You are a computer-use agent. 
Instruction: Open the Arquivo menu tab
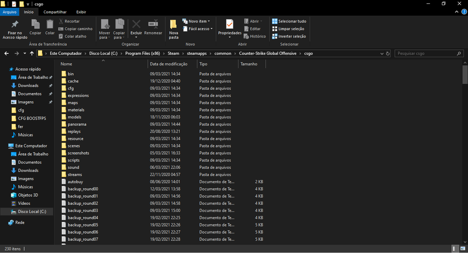point(9,12)
